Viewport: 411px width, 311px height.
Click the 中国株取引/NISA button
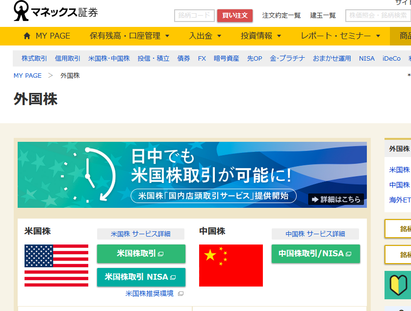(315, 254)
